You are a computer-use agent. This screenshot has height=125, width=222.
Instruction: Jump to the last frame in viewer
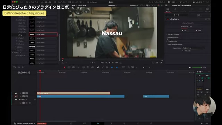pos(117,62)
